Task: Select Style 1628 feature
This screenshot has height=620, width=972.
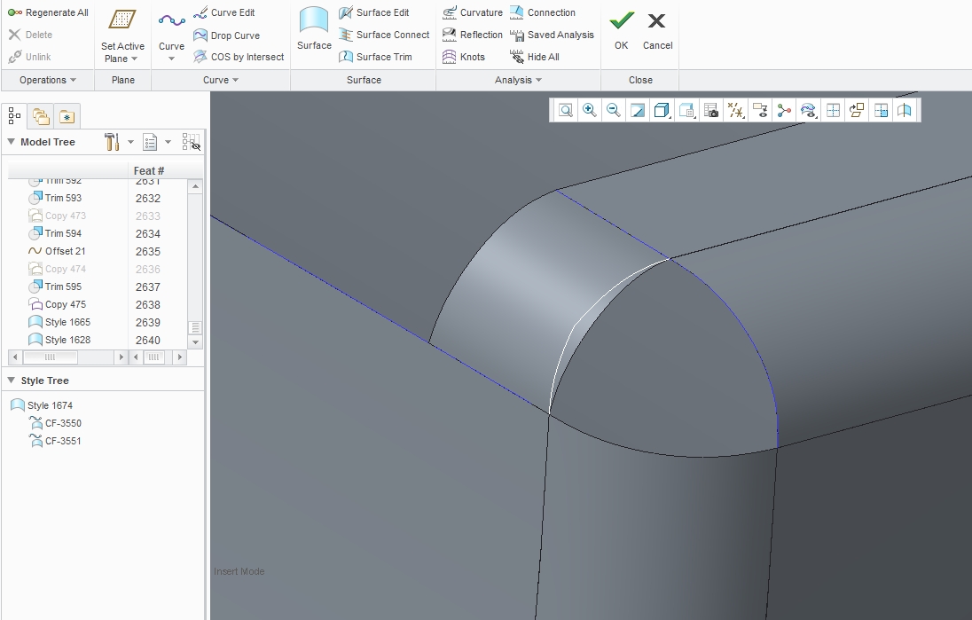Action: (x=59, y=340)
